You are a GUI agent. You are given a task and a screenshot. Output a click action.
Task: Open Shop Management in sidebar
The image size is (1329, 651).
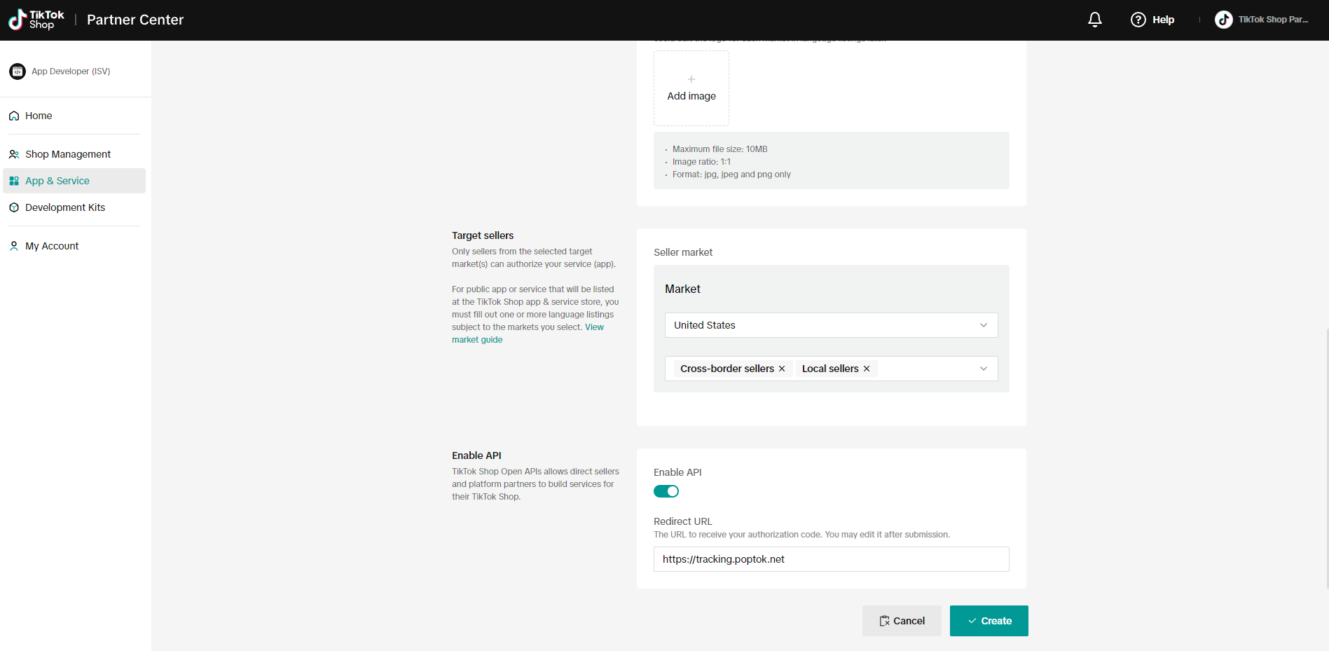click(67, 154)
